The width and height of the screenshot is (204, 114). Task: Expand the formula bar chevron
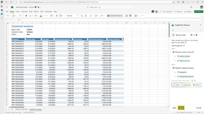[202, 20]
